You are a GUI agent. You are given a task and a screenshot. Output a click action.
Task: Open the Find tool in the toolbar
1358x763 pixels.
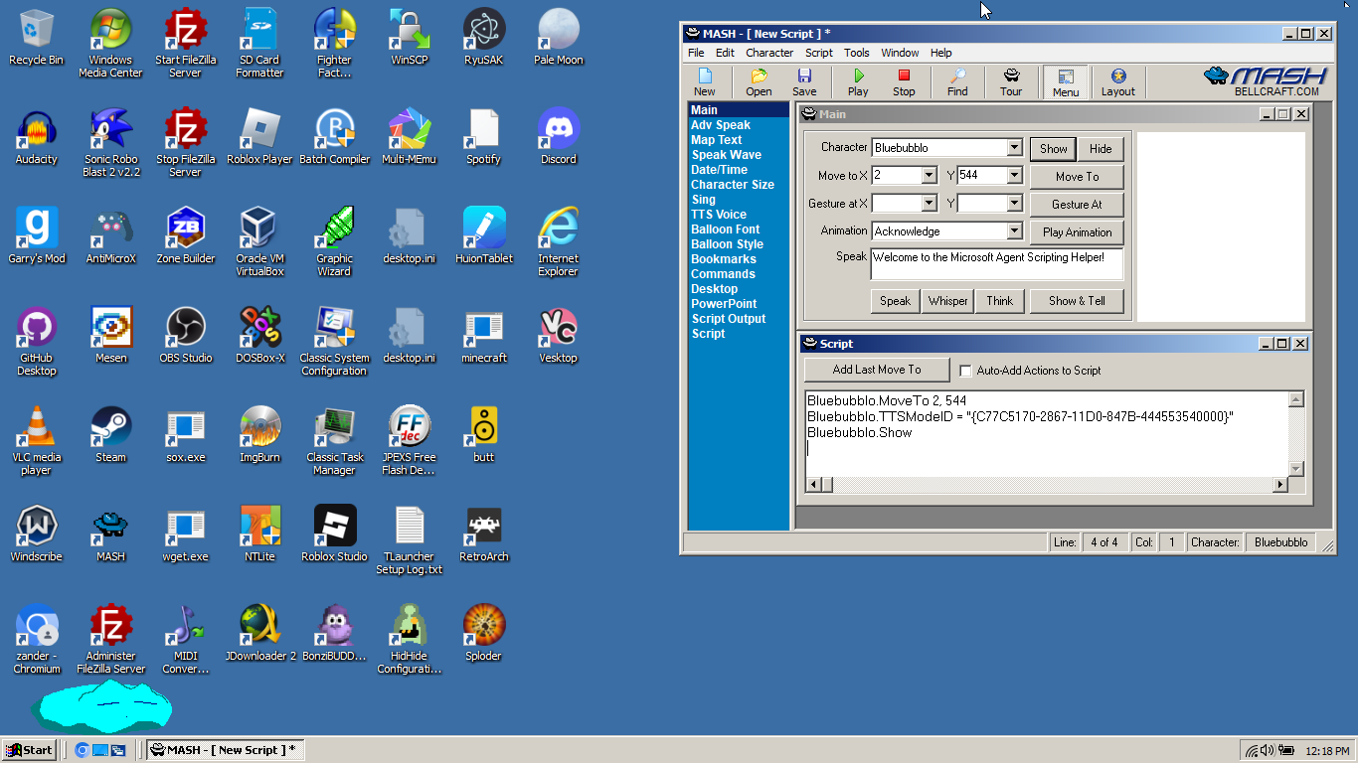click(957, 81)
